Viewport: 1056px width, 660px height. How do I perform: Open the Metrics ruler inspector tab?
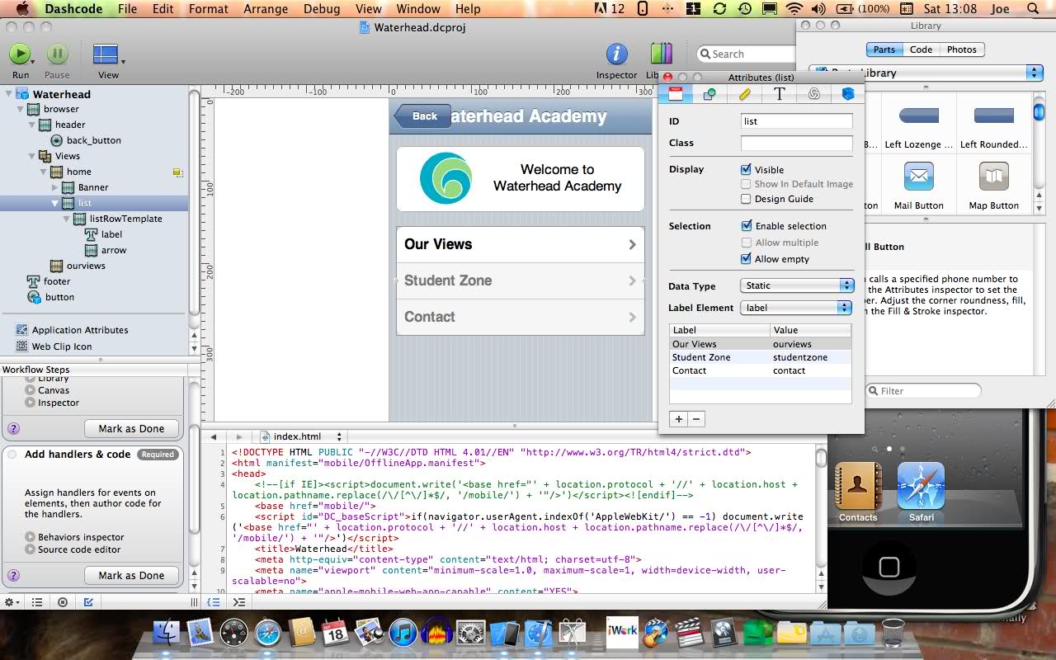(744, 94)
